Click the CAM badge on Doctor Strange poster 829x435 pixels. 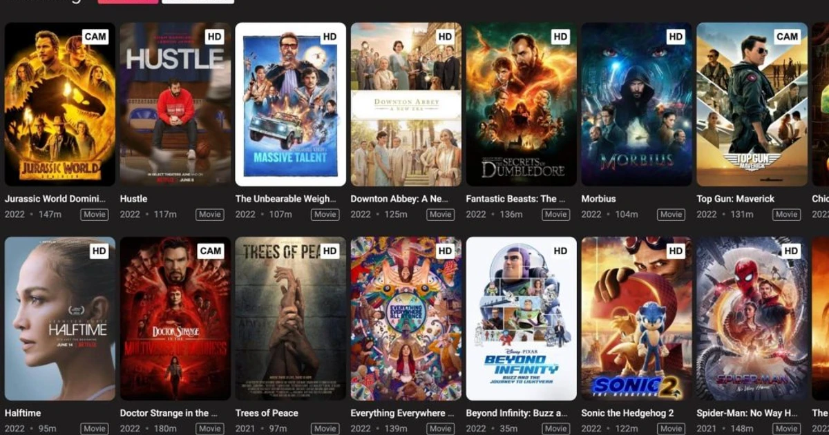pos(212,251)
